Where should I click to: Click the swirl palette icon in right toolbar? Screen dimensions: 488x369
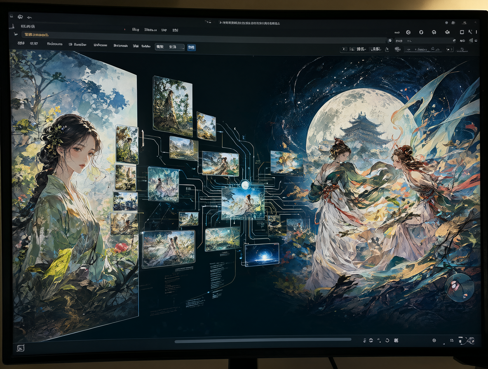[x=397, y=49]
